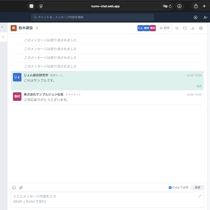Screen dimensions: 210x210
Task: Click the 4/29 15:55 timestamp on the client message
Action: click(x=194, y=94)
